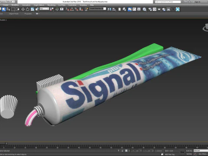Click the favorites star icon in title bar
Viewport: 208px width, 156px height.
(x=189, y=2)
